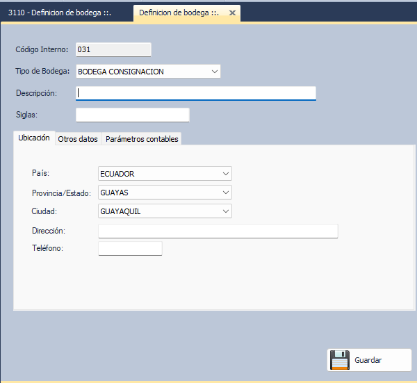Focus the Teléfono input field
The image size is (417, 383).
[x=130, y=249]
